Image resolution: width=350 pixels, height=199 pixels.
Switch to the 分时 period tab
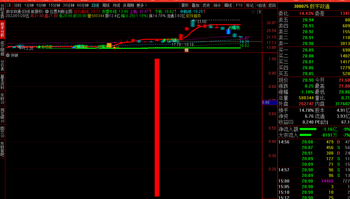18,5
